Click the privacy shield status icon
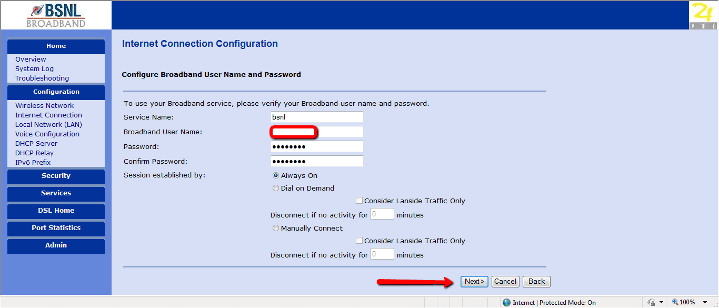719x308 pixels. [x=651, y=302]
